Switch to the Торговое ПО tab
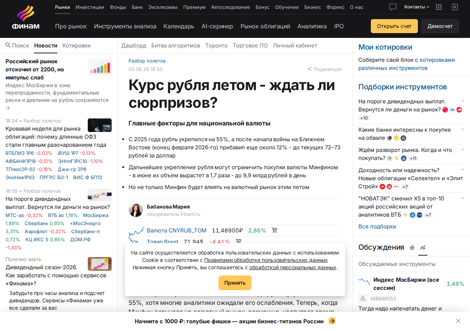Viewport: 470px width, 331px height. pyautogui.click(x=250, y=46)
